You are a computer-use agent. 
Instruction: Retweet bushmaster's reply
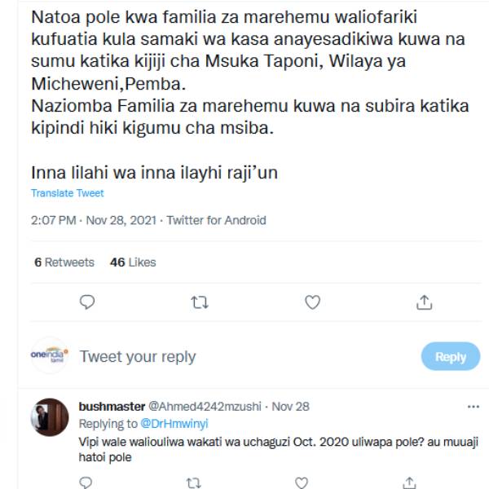point(193,482)
